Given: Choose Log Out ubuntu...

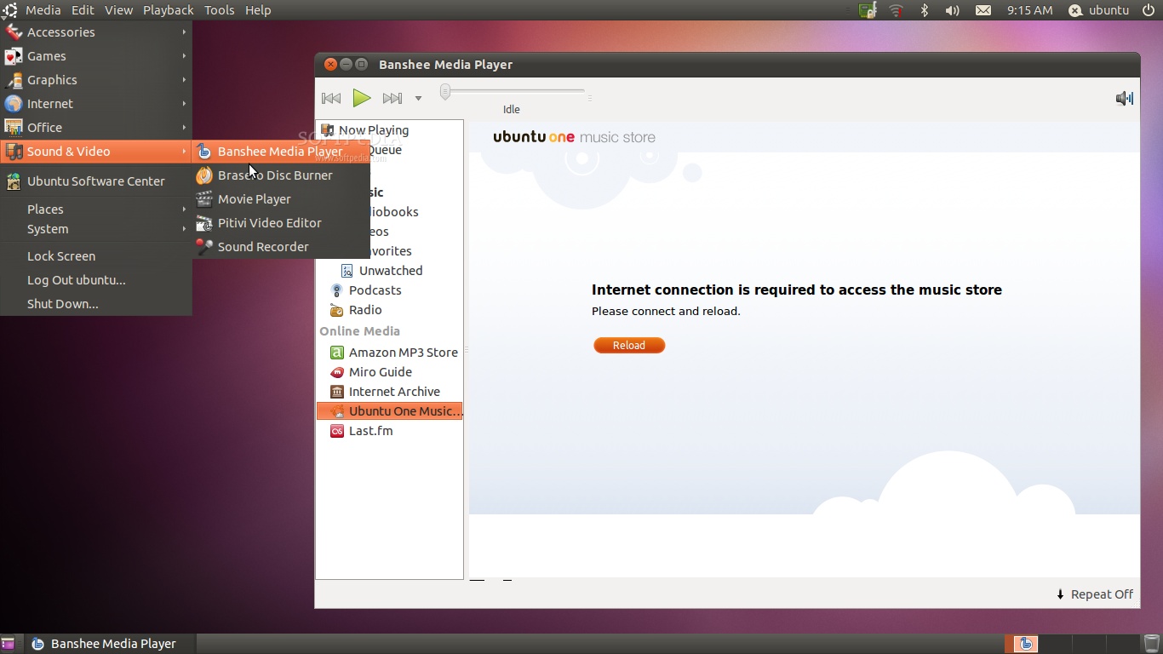Looking at the screenshot, I should [x=96, y=280].
